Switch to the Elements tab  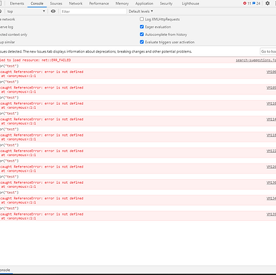[x=17, y=3]
